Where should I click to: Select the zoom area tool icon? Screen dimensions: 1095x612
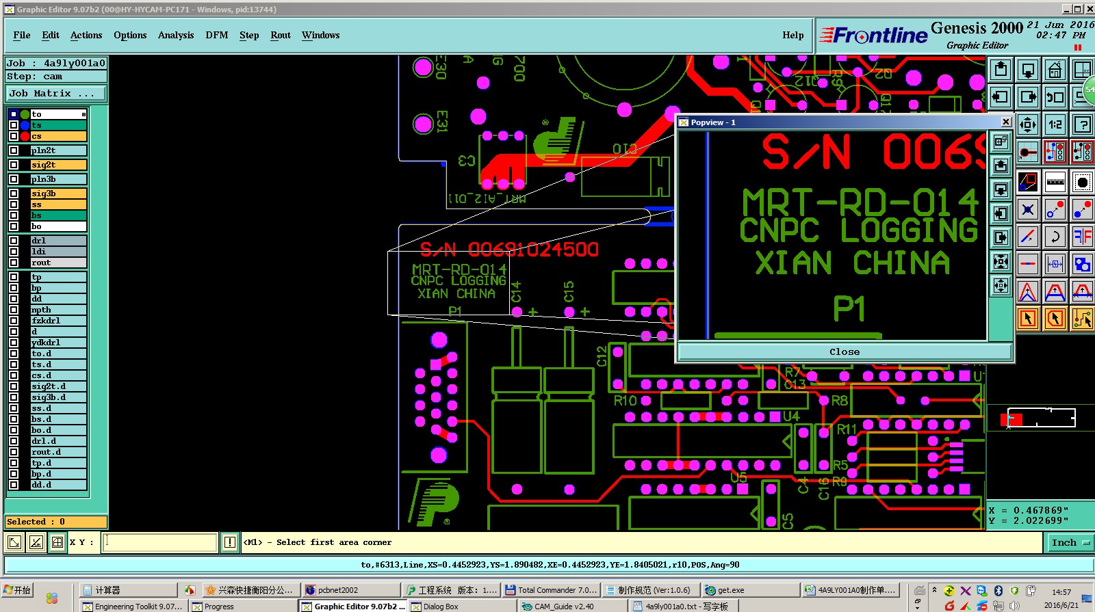click(x=1028, y=182)
